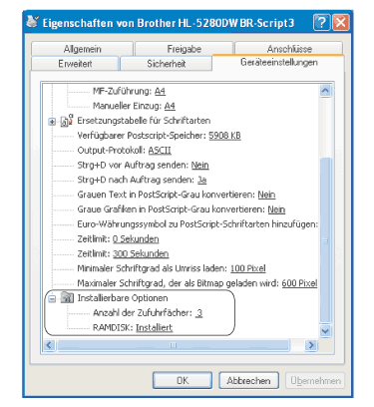Click Nein for Strg+D vor Auftrag senden

point(199,165)
